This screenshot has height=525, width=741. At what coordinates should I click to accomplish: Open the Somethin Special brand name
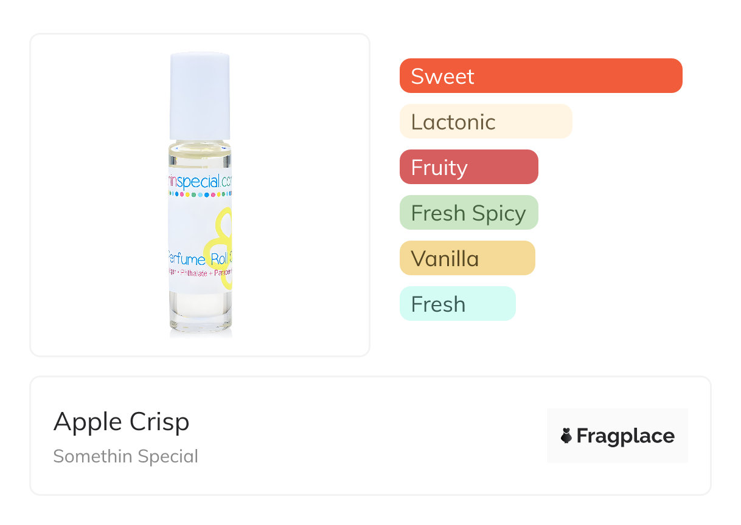click(125, 456)
